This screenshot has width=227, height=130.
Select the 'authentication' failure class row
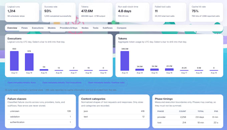click(x=40, y=122)
